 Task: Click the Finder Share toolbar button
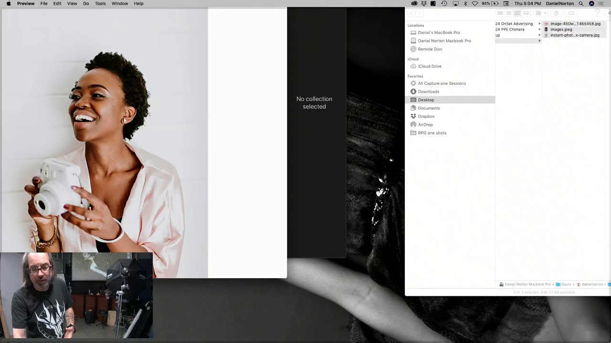click(x=556, y=13)
